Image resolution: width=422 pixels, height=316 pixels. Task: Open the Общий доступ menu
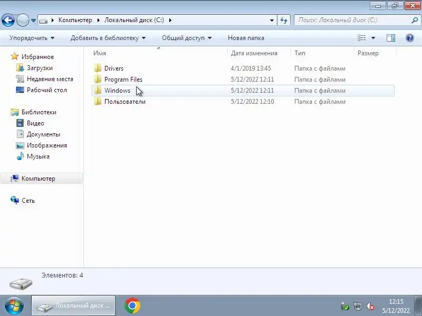[x=187, y=38]
